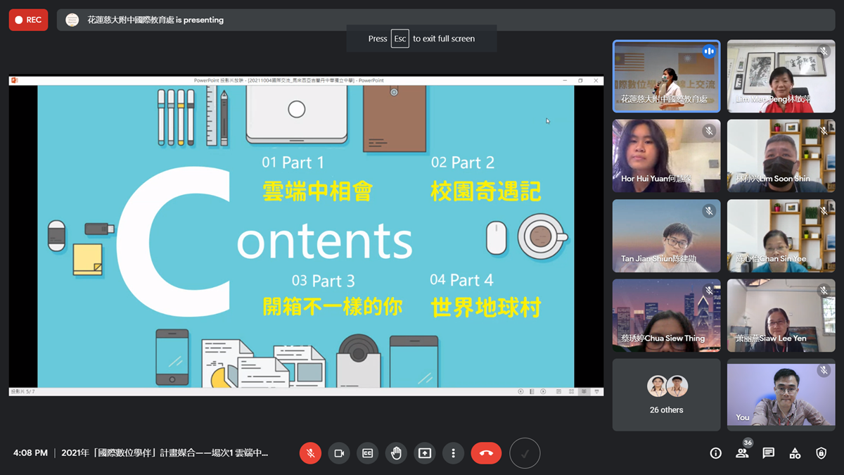This screenshot has height=475, width=844.
Task: Expand the 26 others participants tile
Action: point(666,394)
